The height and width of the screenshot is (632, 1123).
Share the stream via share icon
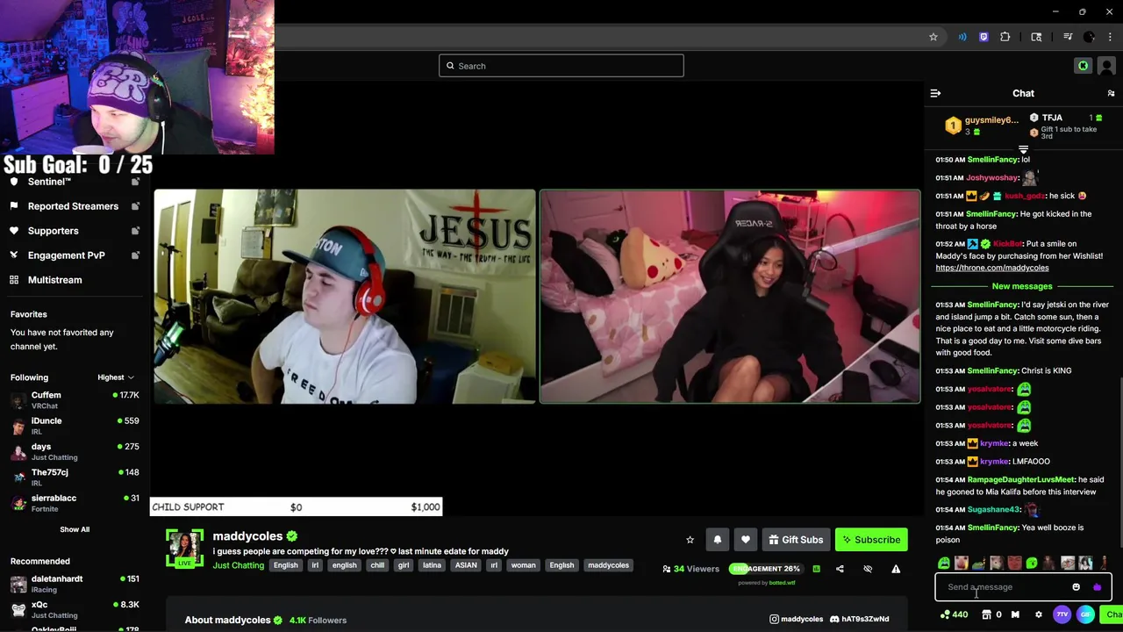click(840, 569)
